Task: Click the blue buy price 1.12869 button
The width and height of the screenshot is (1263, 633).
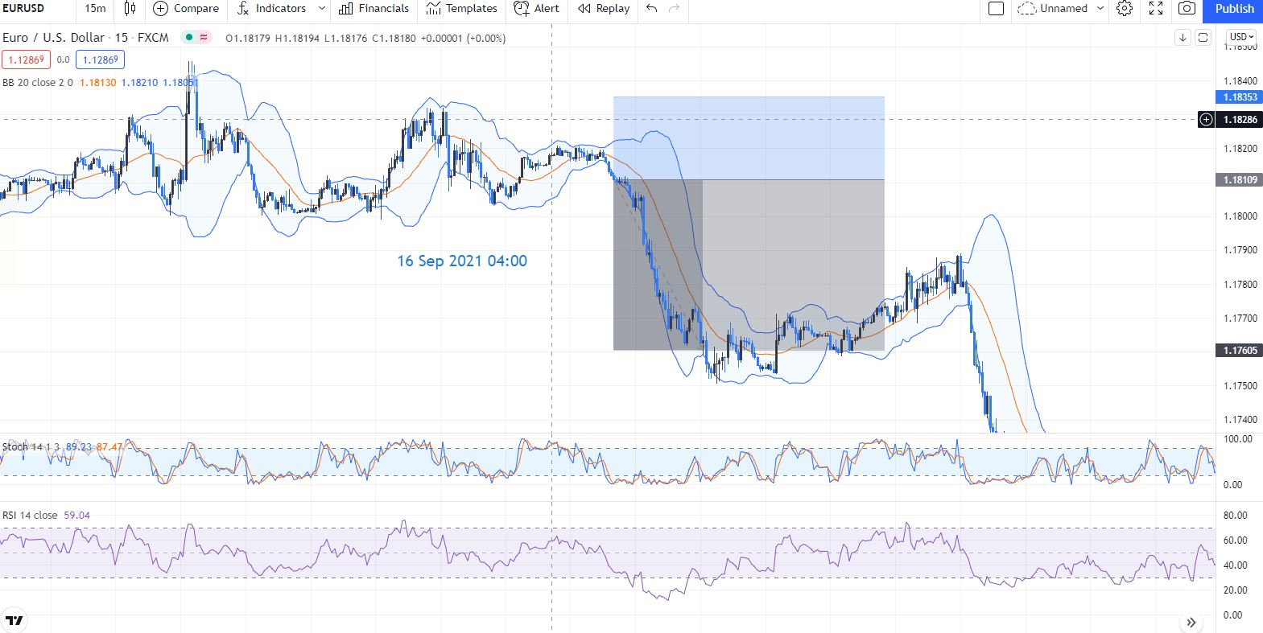Action: coord(101,60)
